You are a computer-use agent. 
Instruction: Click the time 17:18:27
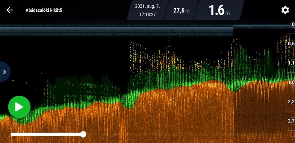147,14
